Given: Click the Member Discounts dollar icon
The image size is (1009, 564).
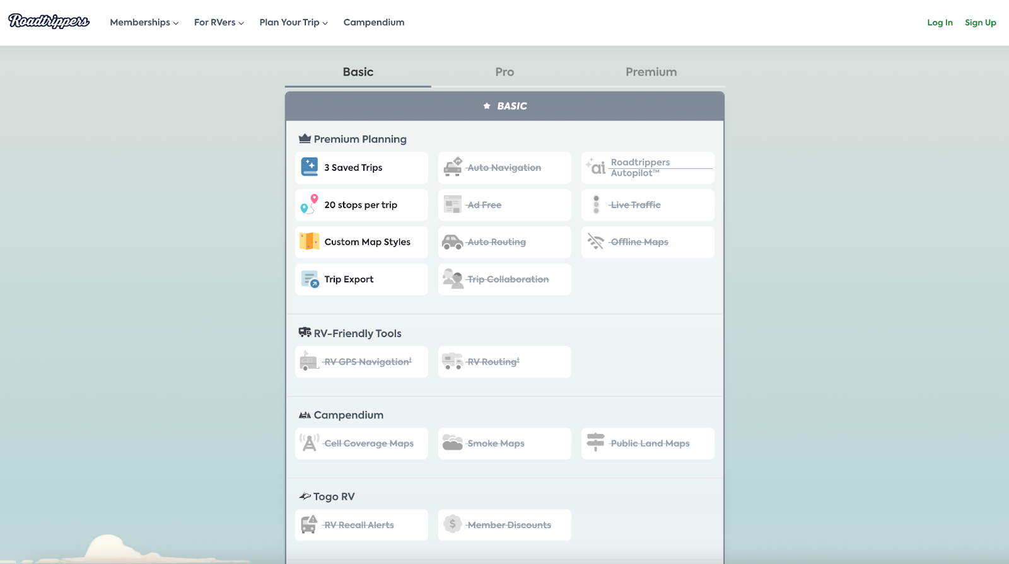Looking at the screenshot, I should [452, 524].
